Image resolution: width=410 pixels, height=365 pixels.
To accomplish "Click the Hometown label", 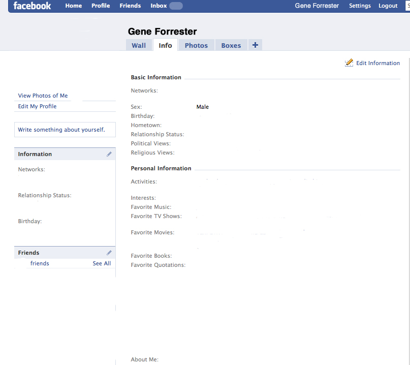I will [x=146, y=125].
